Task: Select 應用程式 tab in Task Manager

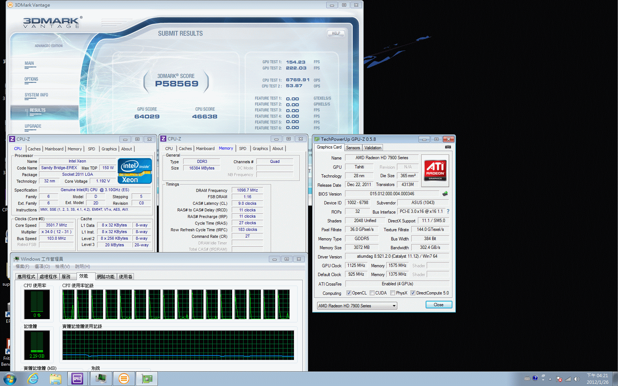Action: [26, 277]
